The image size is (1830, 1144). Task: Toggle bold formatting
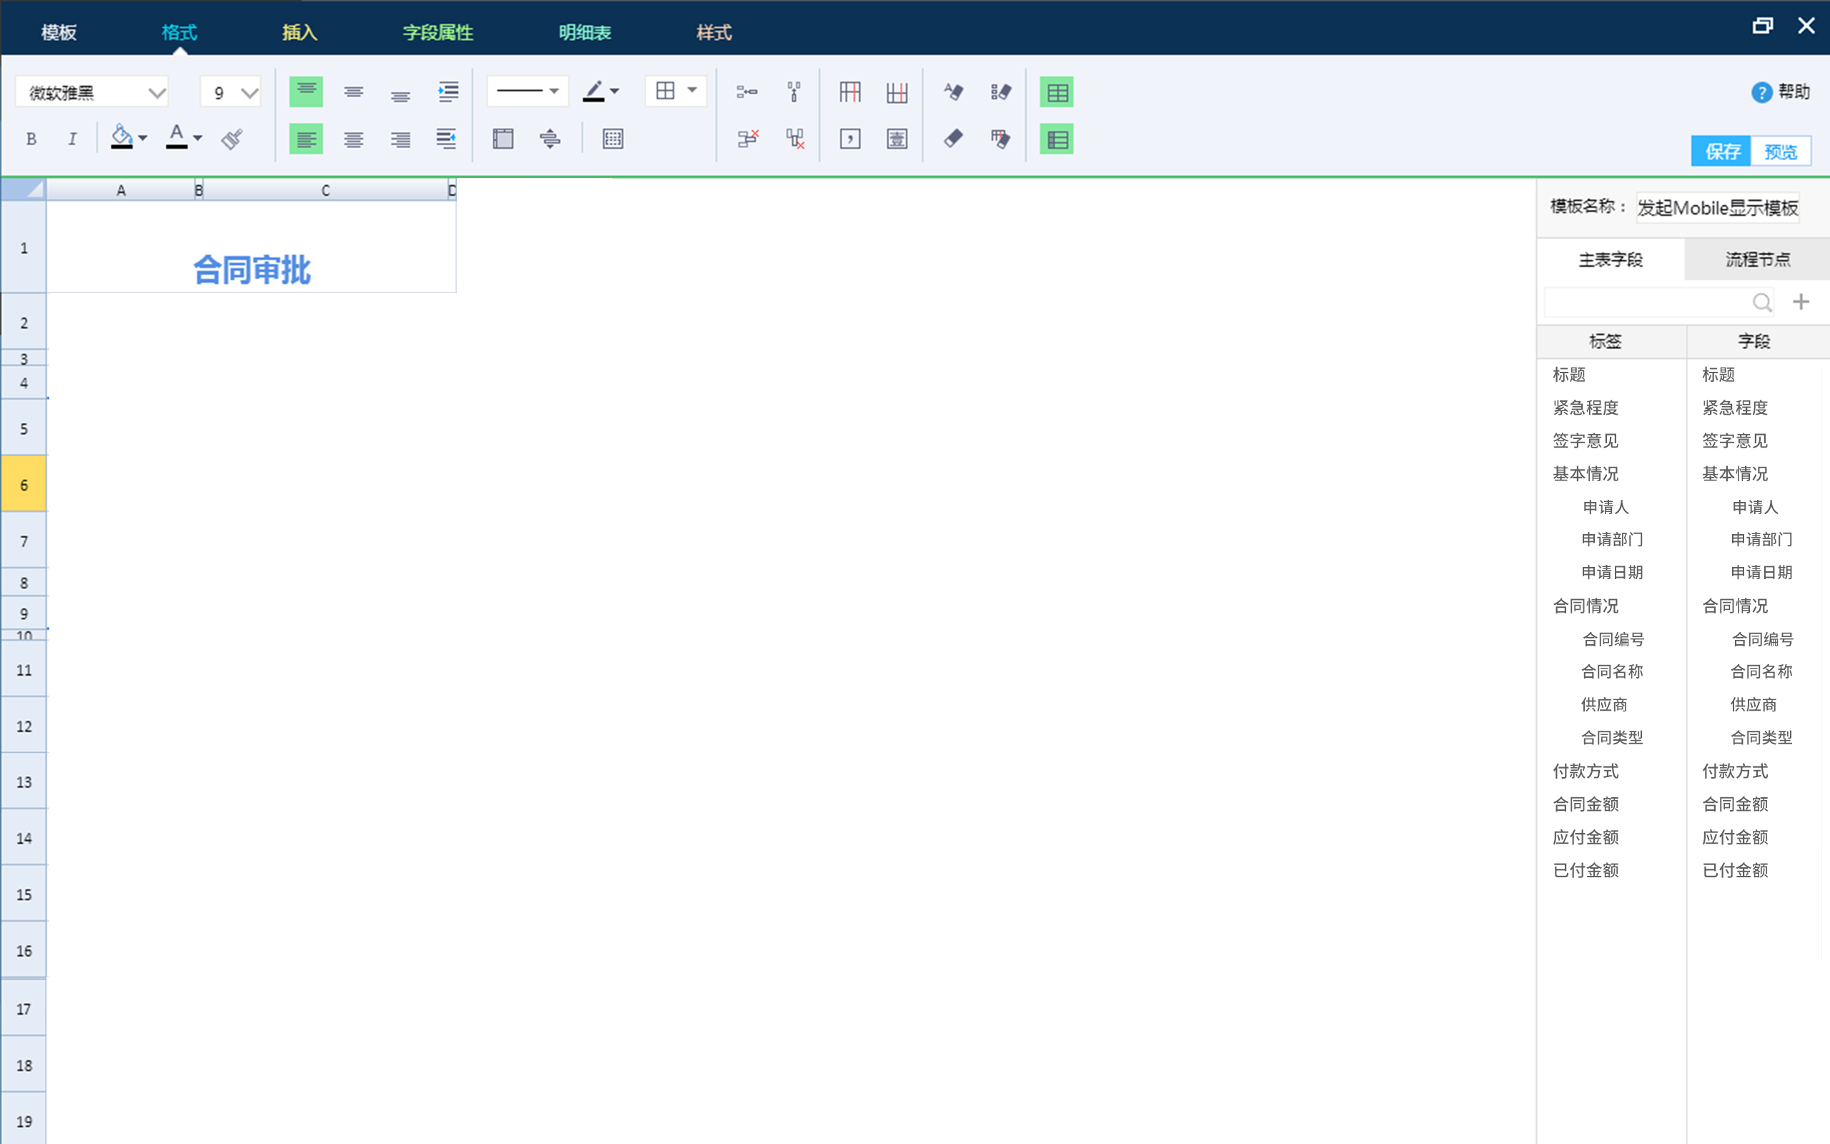31,139
